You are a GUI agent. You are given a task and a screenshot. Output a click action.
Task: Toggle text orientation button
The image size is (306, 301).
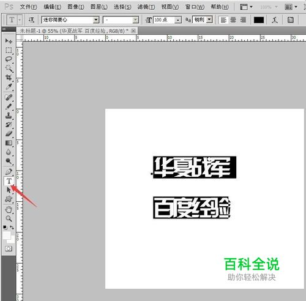31,20
